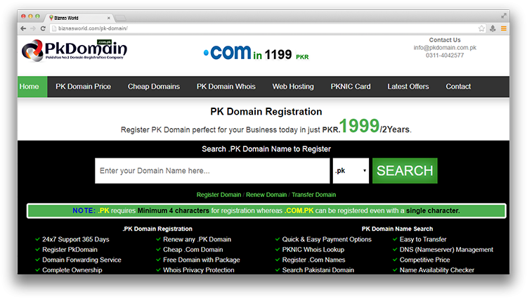Open a new tab next to Biznas World

(120, 17)
